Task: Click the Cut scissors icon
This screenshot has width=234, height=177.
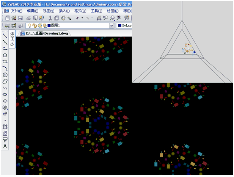Action: (50, 18)
